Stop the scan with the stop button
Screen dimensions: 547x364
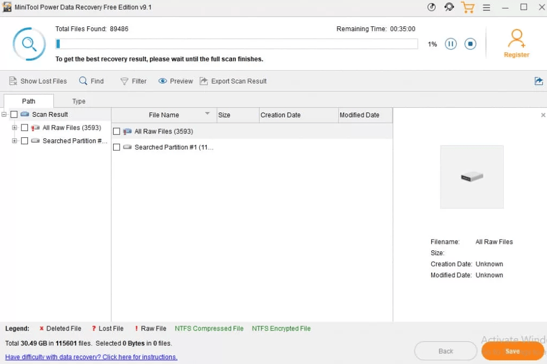pyautogui.click(x=470, y=44)
